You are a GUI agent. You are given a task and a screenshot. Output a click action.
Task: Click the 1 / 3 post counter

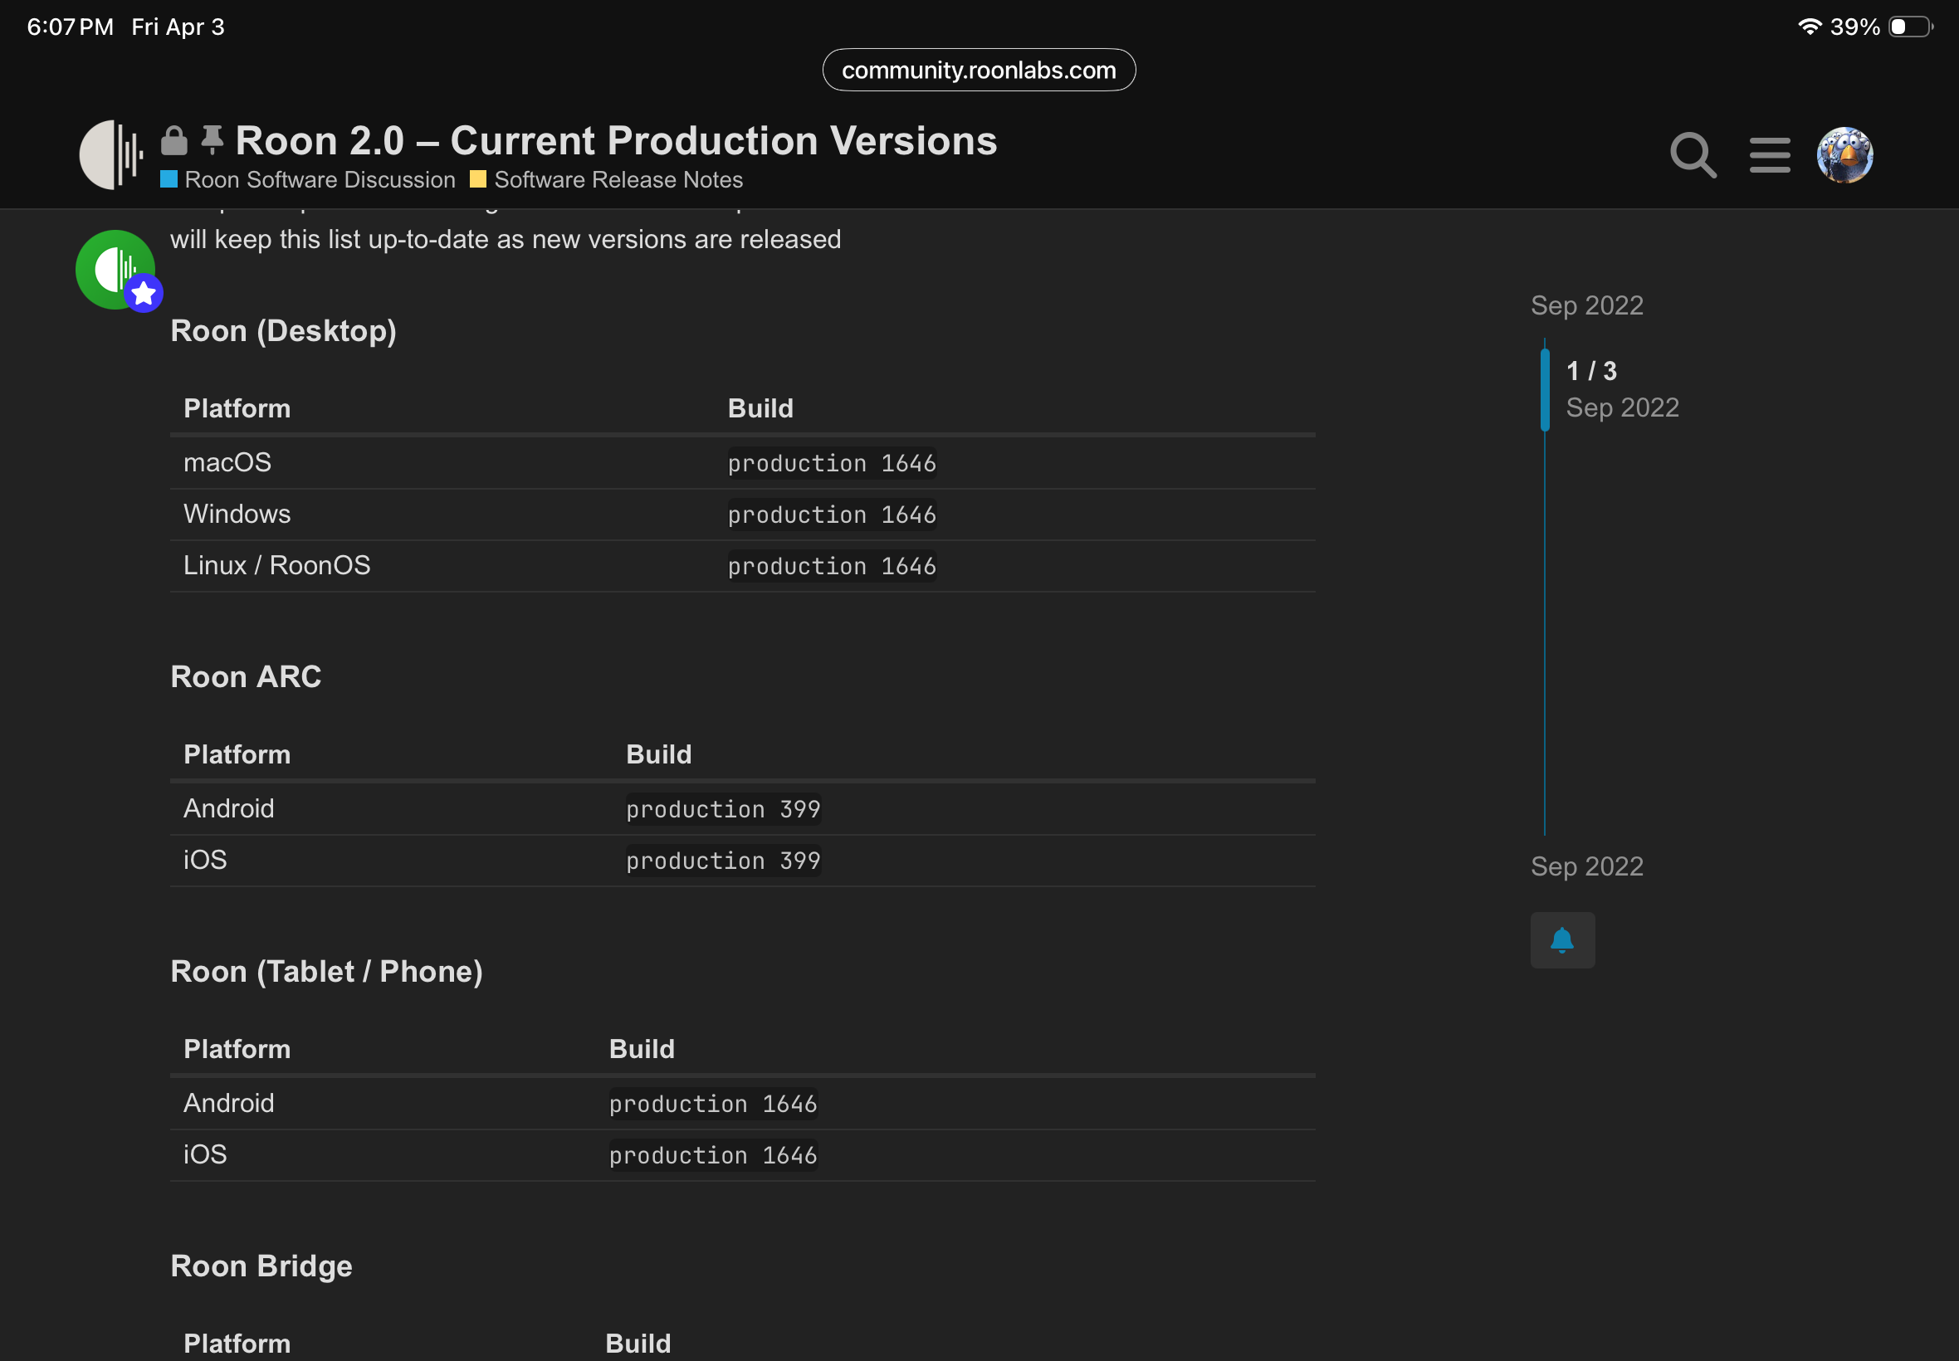[1590, 371]
